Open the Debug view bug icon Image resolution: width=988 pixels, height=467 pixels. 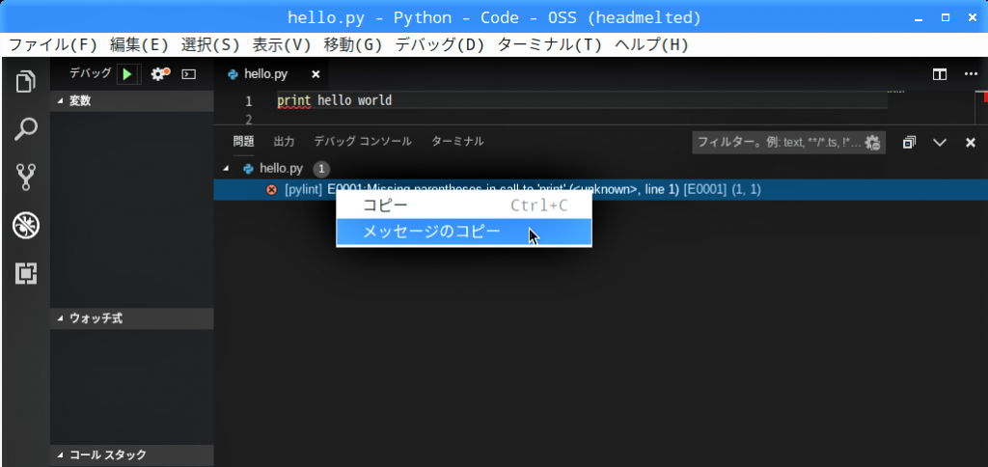click(x=25, y=226)
